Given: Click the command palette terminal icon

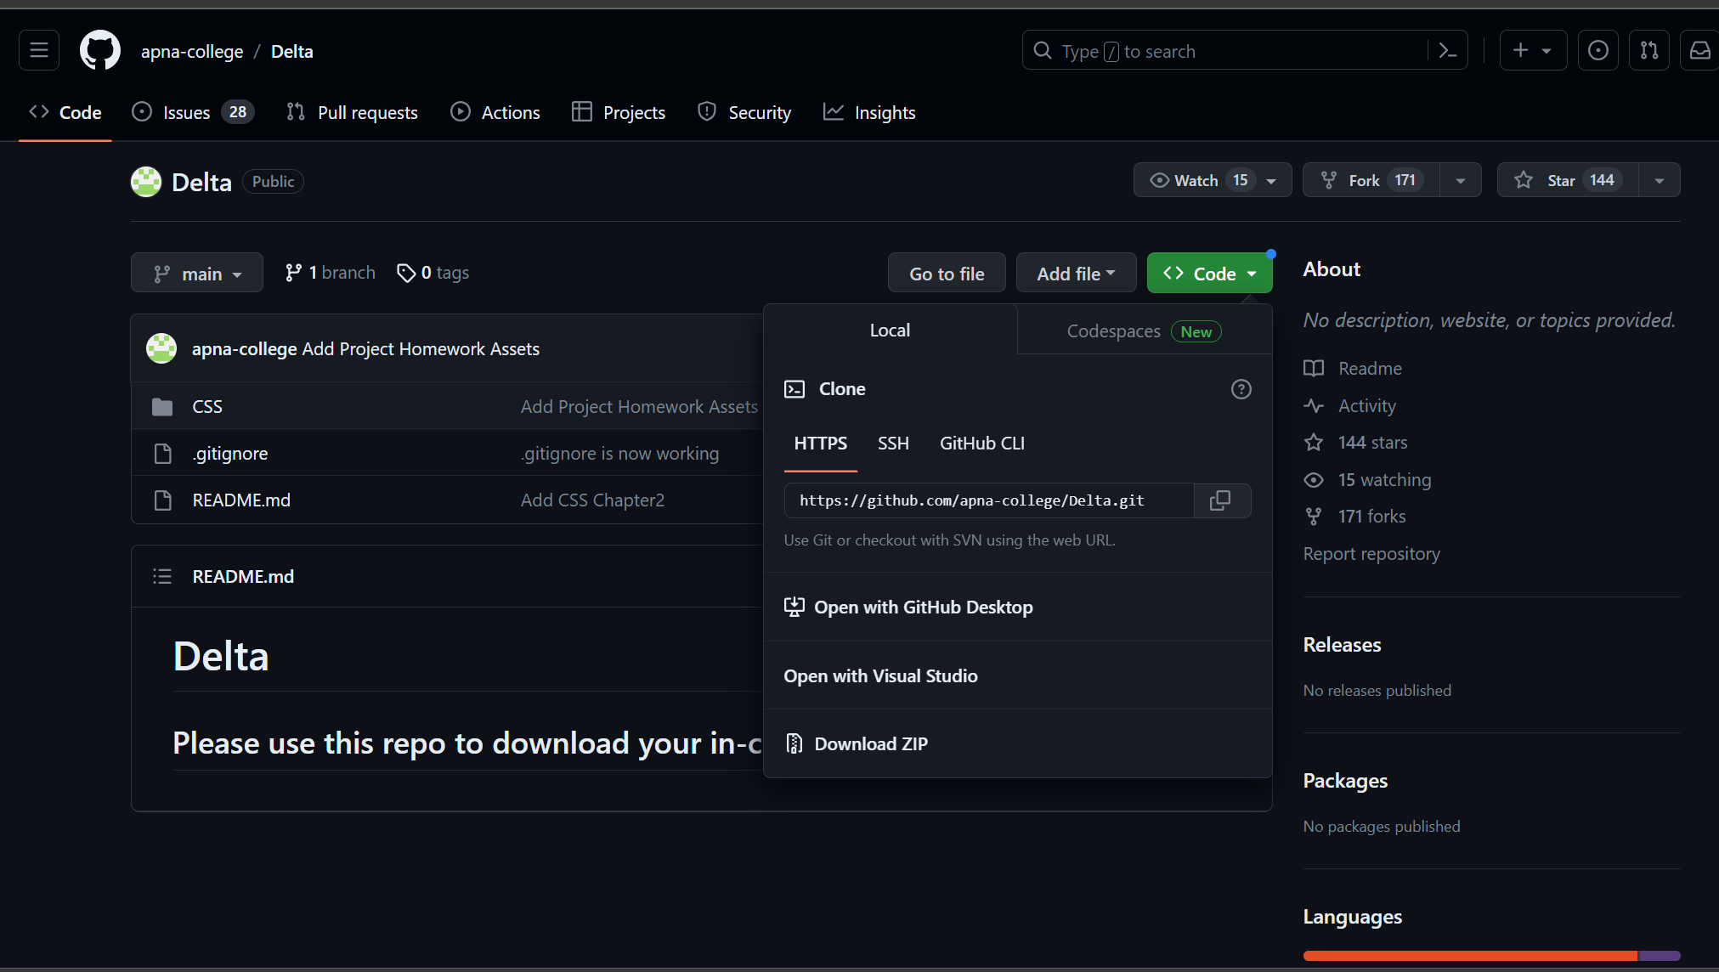Looking at the screenshot, I should click(1448, 50).
